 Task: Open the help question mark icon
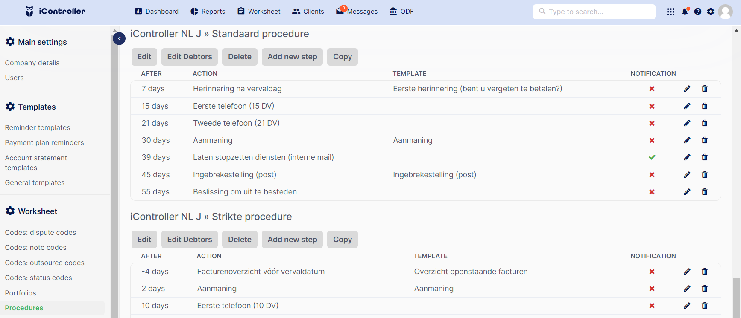click(698, 12)
